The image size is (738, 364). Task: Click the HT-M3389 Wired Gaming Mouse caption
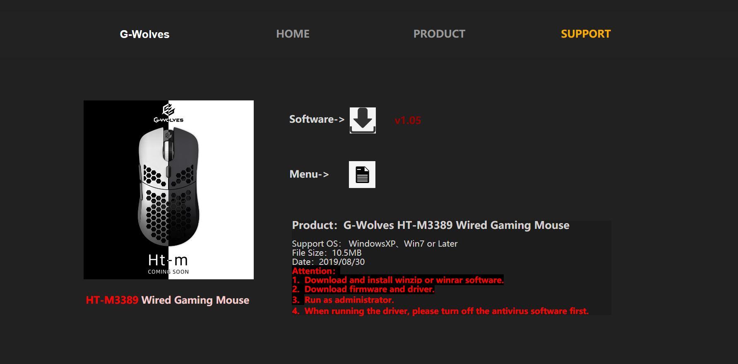click(168, 300)
